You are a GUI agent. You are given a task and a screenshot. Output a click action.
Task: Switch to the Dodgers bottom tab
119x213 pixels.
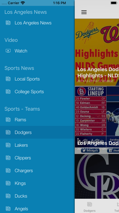tap(90, 207)
